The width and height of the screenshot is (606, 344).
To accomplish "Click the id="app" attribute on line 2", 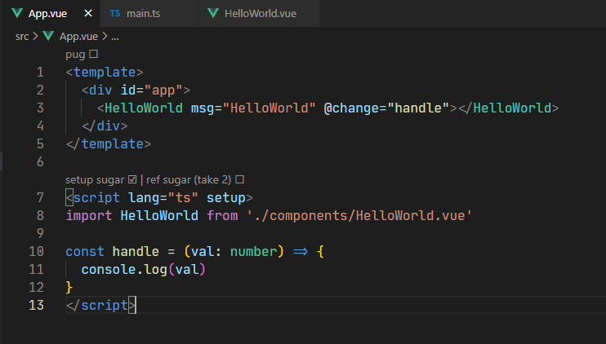I will pyautogui.click(x=152, y=90).
